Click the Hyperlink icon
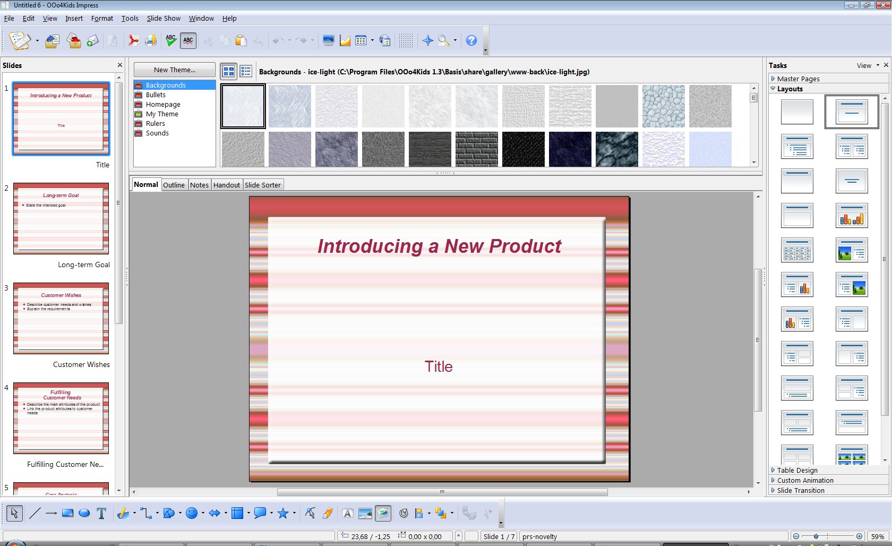This screenshot has width=892, height=546. pos(385,40)
